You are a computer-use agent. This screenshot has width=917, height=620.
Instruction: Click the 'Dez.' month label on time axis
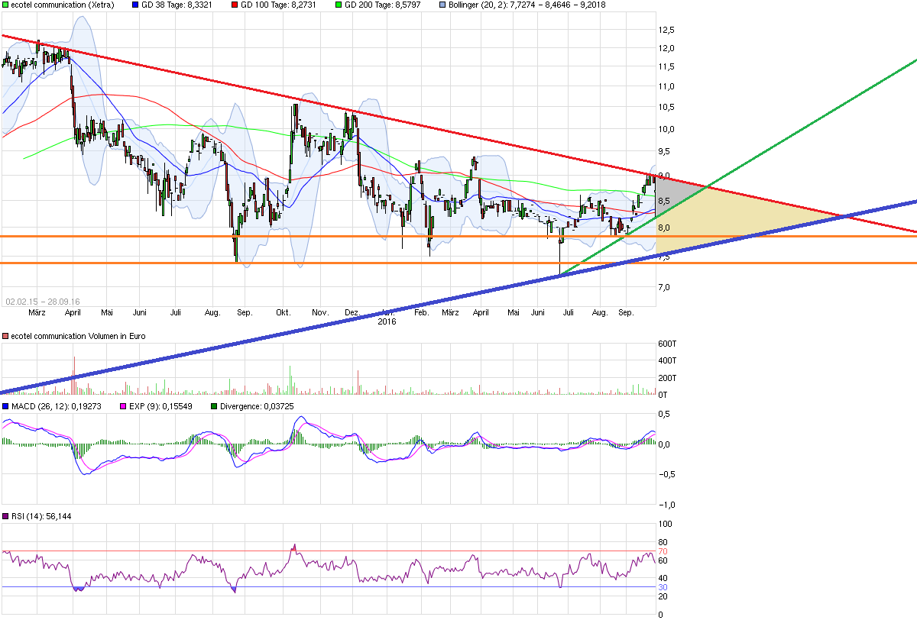click(352, 313)
